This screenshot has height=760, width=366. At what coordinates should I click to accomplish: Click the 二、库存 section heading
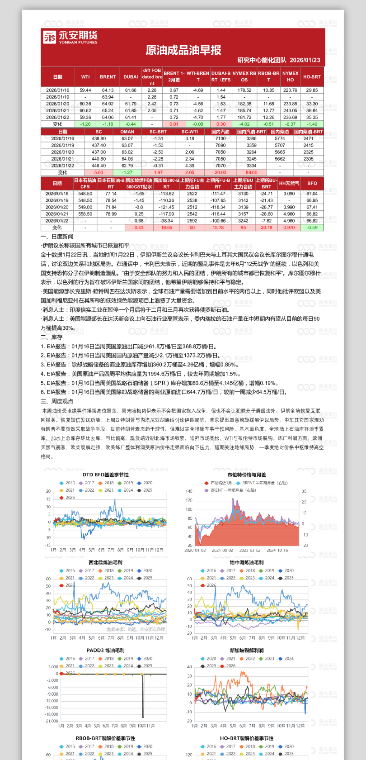click(x=52, y=337)
